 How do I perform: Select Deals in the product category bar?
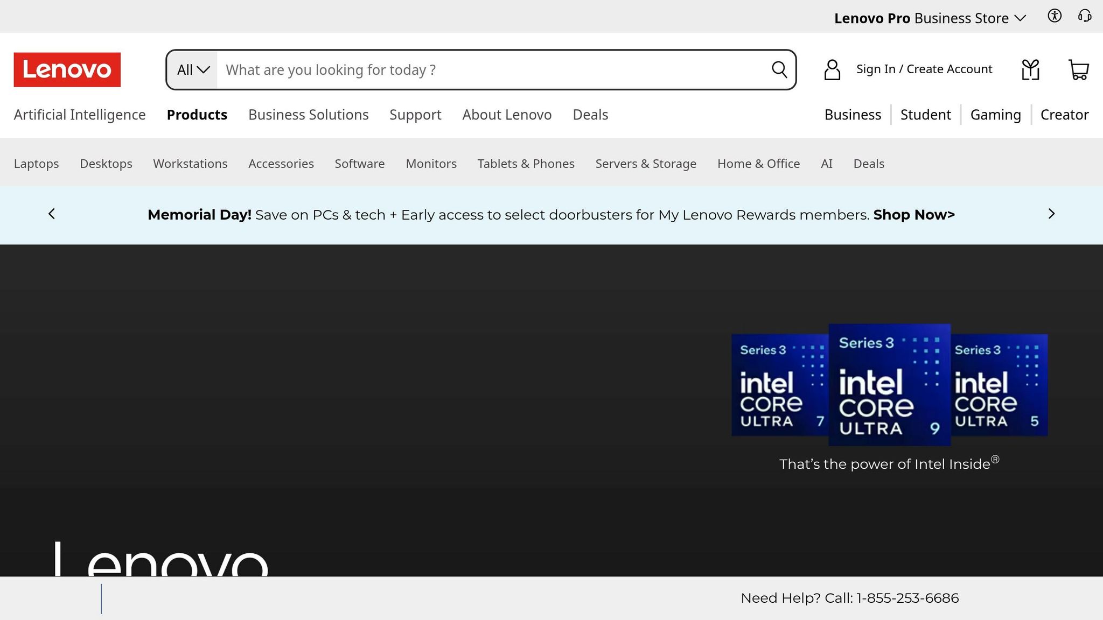coord(869,164)
